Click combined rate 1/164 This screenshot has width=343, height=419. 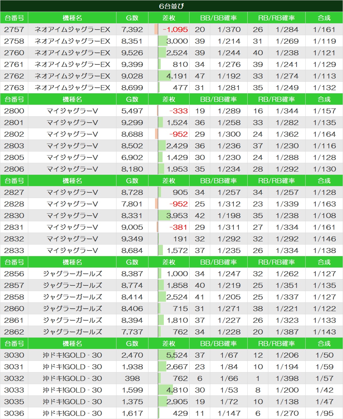pyautogui.click(x=324, y=134)
